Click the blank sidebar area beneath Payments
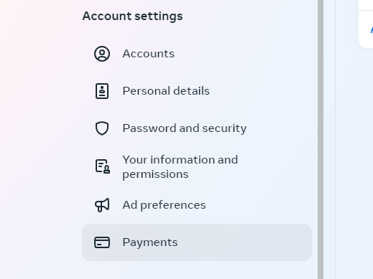373x279 pixels. coord(197,270)
